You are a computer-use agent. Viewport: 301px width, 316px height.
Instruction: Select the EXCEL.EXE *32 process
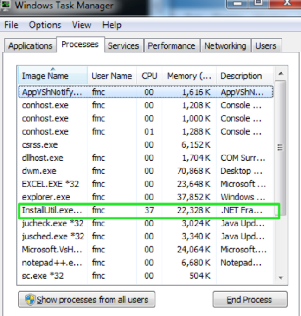(x=51, y=184)
